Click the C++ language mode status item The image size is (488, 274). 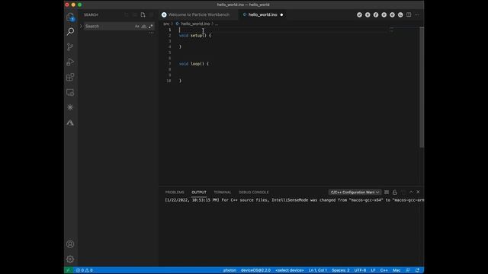point(384,270)
